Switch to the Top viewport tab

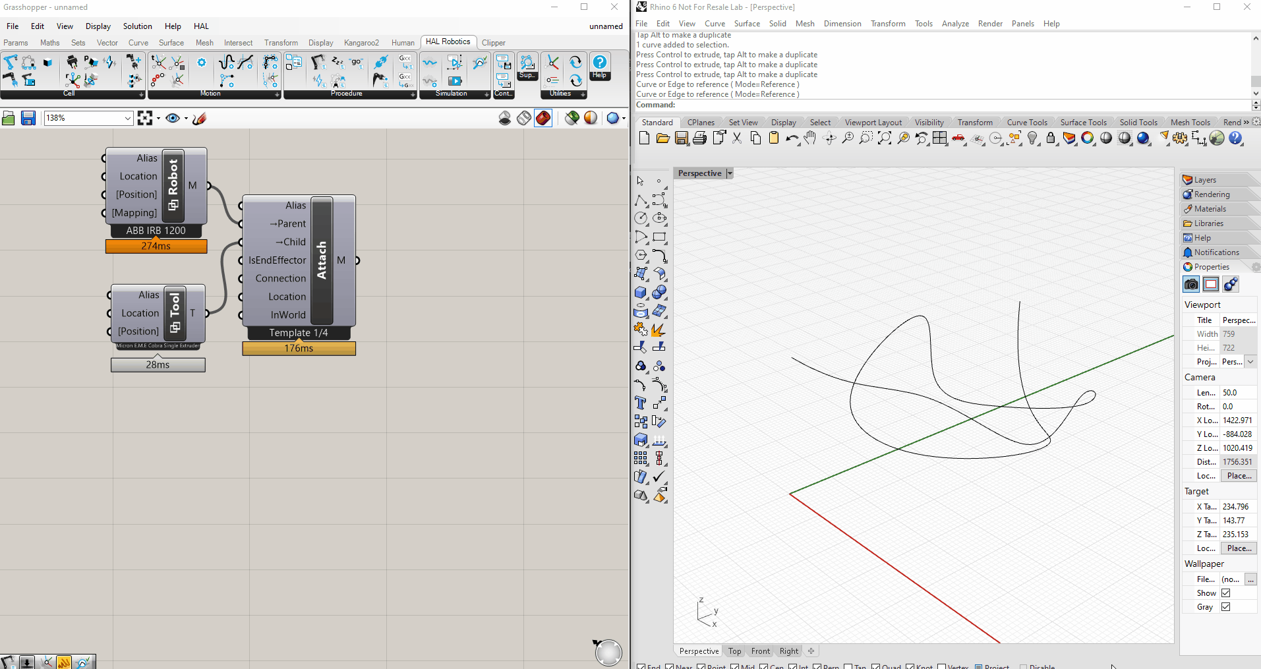coord(734,651)
